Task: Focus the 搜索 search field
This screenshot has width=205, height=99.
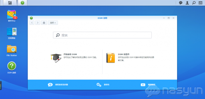Action: (102, 35)
